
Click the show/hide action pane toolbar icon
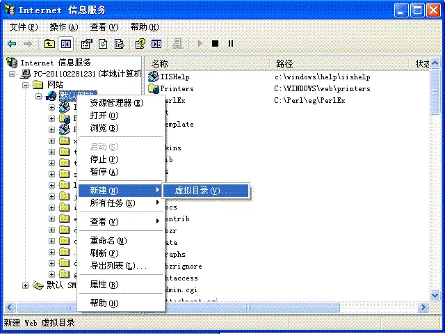(x=156, y=44)
